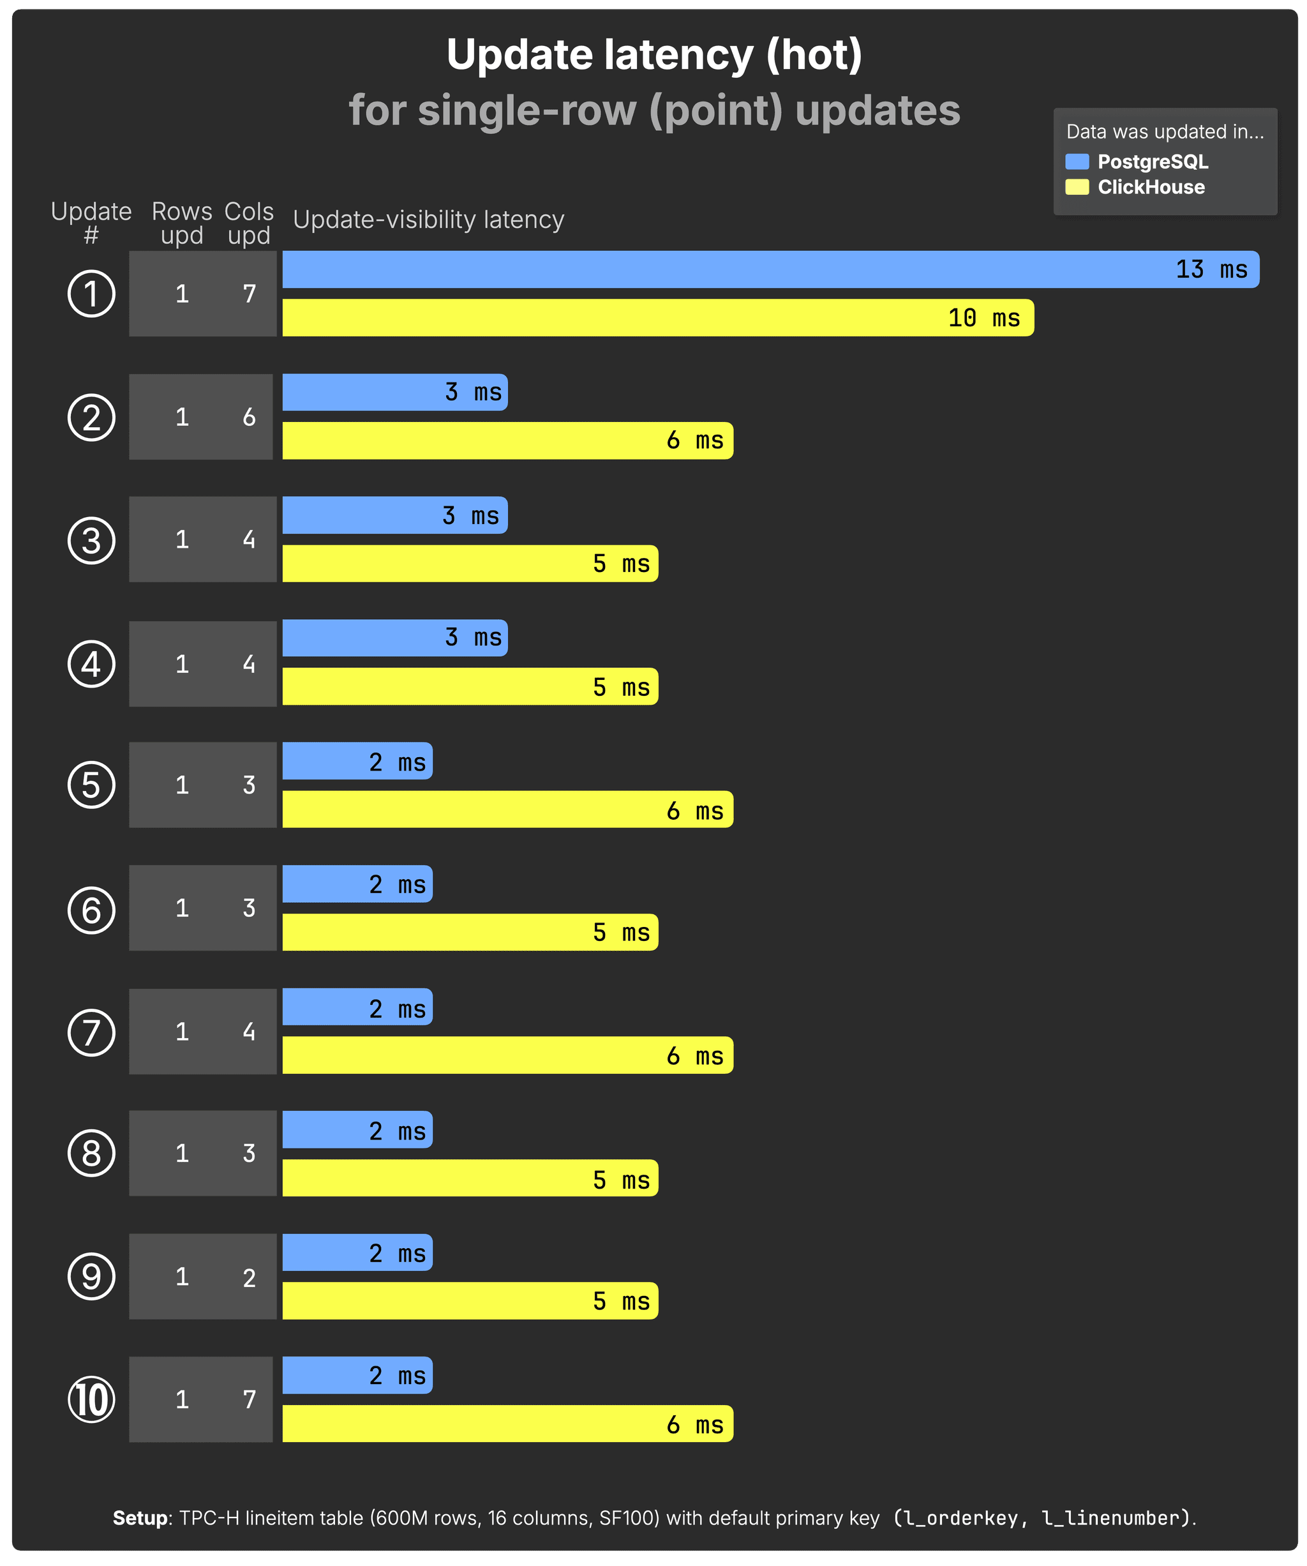The height and width of the screenshot is (1566, 1307).
Task: Select the circled number 6 icon
Action: [x=92, y=910]
